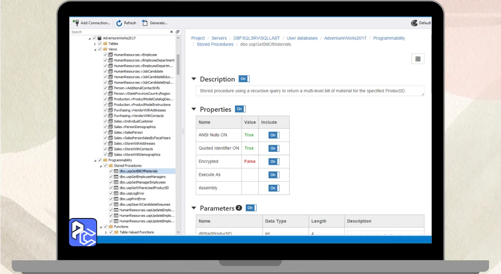The width and height of the screenshot is (501, 274).
Task: Click the view icon for HumanResources.vEmployee
Action: tap(111, 55)
